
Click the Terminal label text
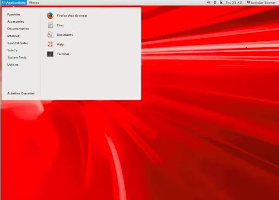point(63,54)
